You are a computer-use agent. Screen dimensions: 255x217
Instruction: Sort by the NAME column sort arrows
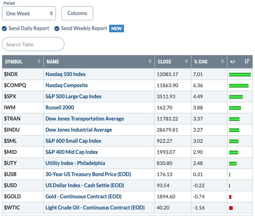150,61
